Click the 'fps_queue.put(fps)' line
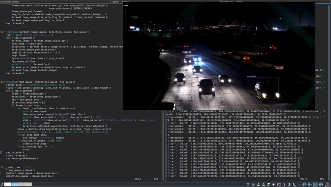This screenshot has width=331, height=187. coord(24,61)
